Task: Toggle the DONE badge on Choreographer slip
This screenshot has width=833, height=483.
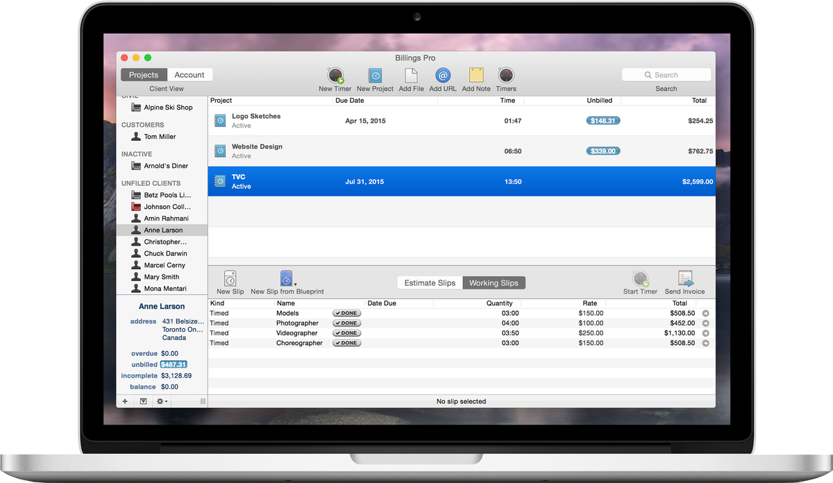Action: click(x=346, y=343)
